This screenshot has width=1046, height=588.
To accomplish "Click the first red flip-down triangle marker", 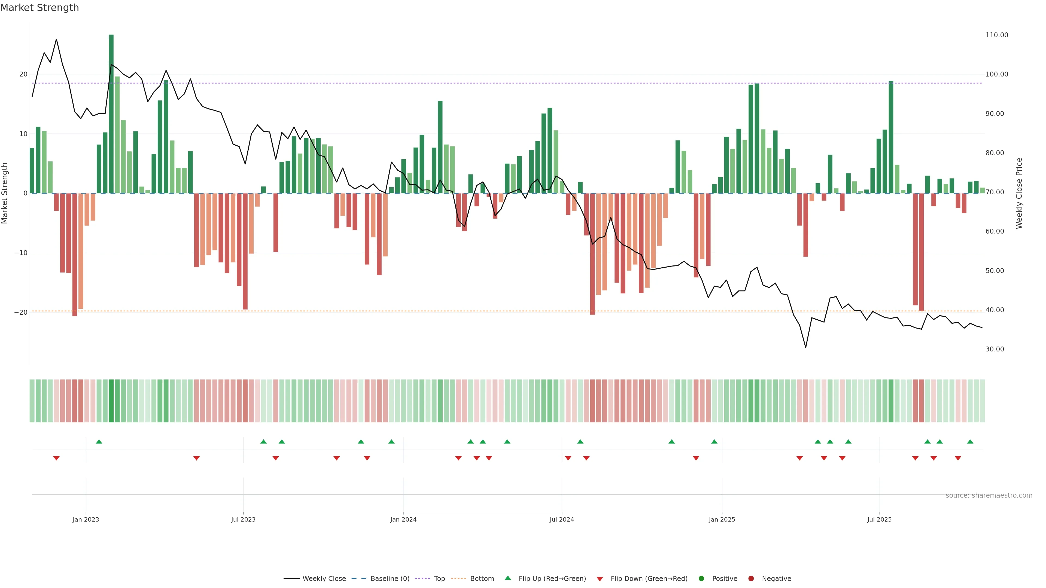I will [56, 458].
